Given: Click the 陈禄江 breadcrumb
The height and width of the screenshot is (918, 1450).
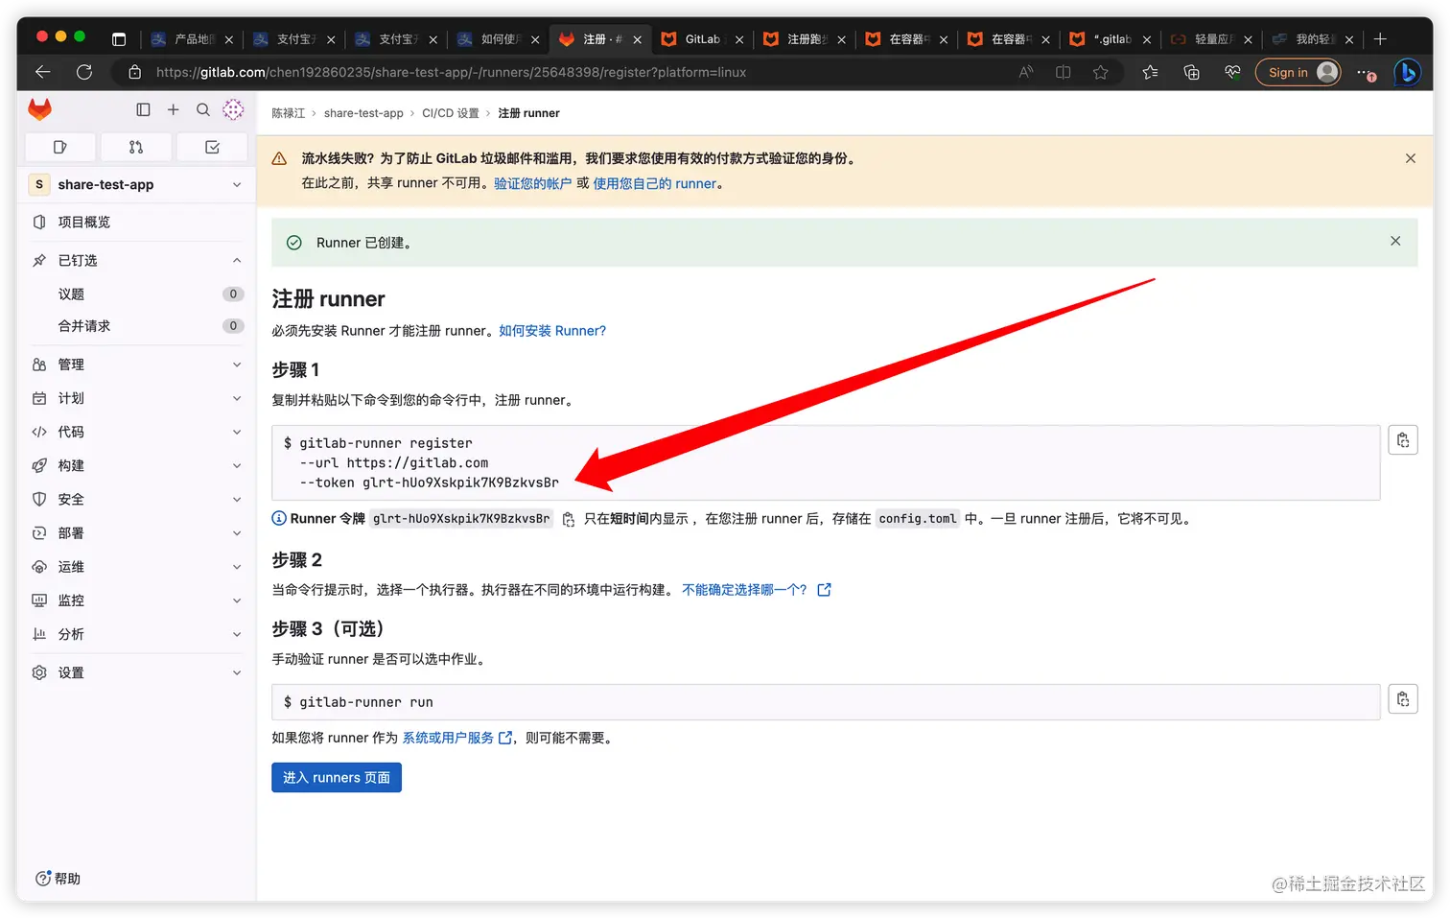Looking at the screenshot, I should pos(288,113).
